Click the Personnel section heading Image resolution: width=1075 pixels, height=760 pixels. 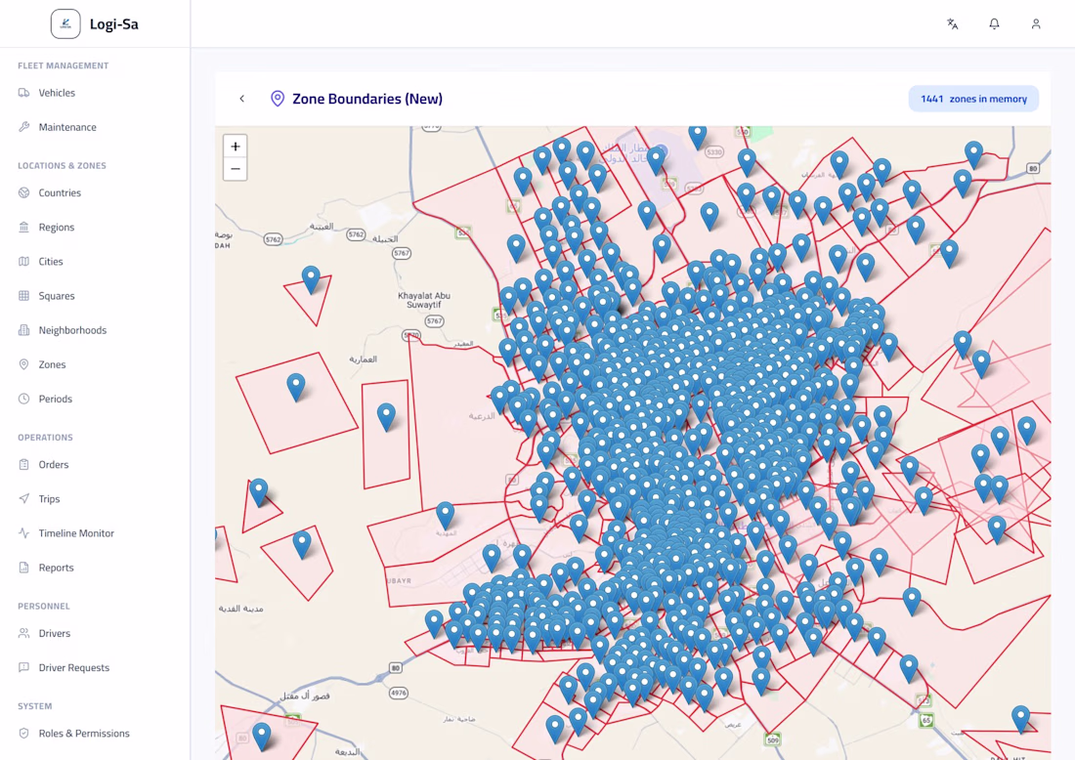[x=44, y=606]
